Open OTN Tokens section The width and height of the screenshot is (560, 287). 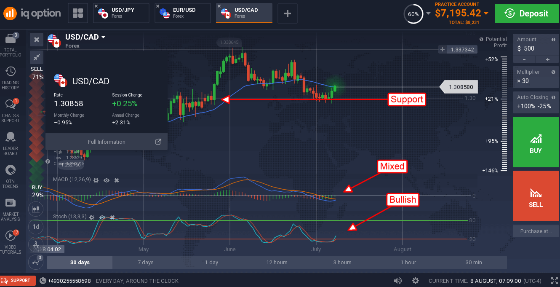tap(11, 177)
